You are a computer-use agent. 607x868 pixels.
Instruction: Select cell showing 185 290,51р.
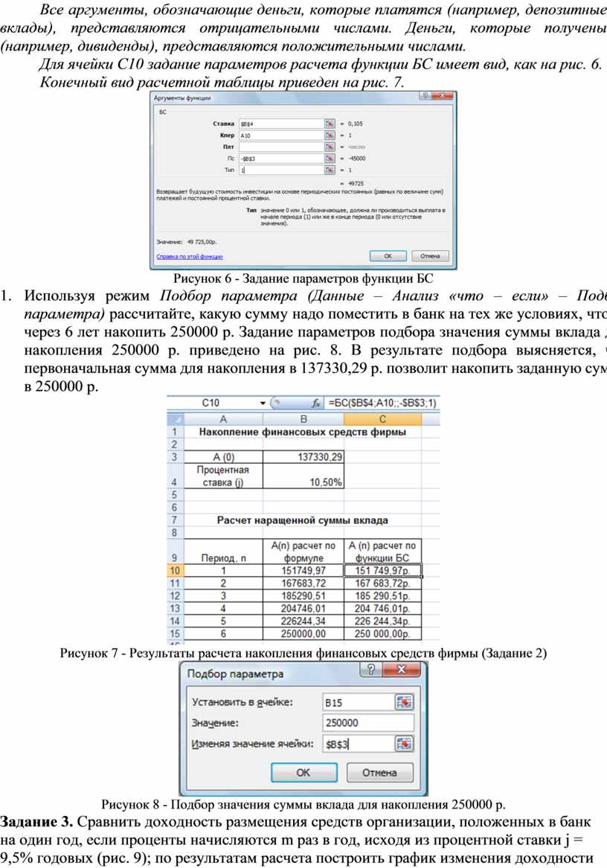tap(382, 596)
